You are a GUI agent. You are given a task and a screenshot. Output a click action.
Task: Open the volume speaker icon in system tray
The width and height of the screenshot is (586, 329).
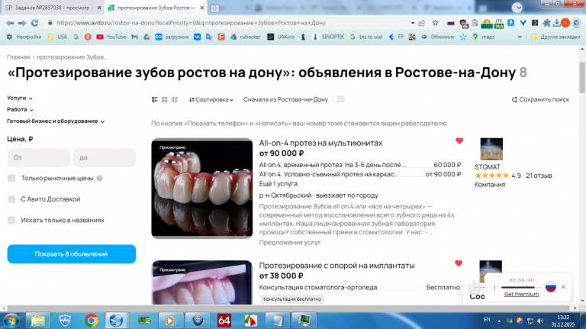(x=540, y=321)
